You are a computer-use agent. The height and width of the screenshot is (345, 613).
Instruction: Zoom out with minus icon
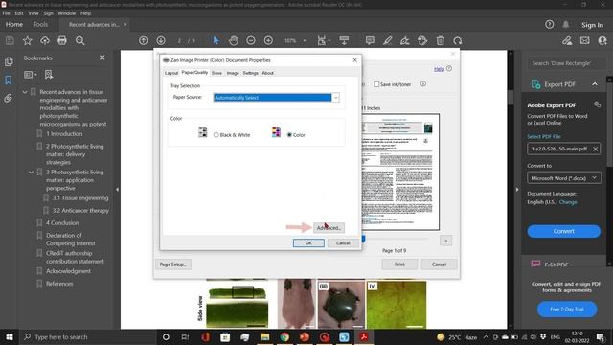[251, 40]
